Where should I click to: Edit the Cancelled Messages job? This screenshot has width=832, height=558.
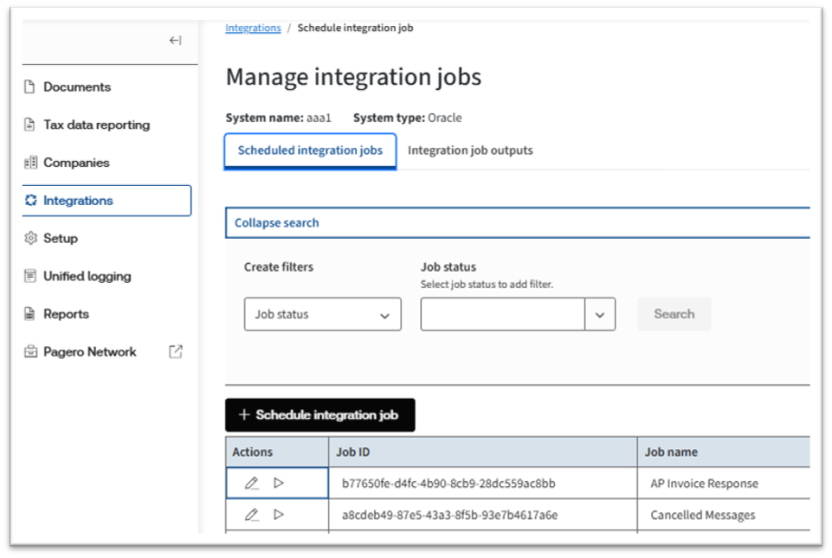coord(251,515)
